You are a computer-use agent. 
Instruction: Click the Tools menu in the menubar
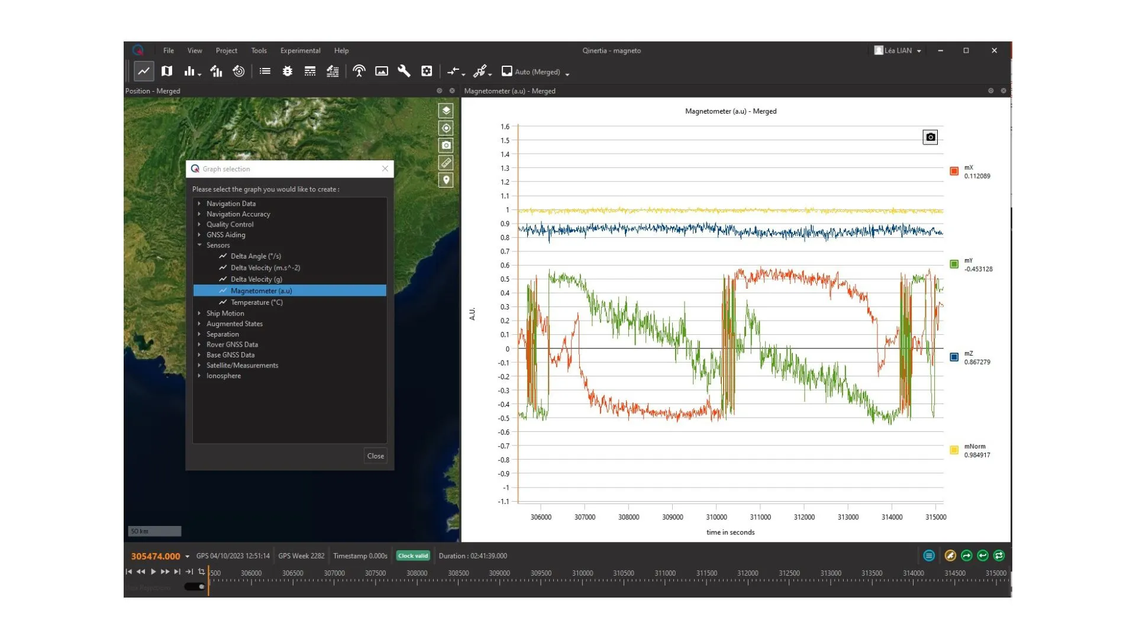click(x=258, y=50)
